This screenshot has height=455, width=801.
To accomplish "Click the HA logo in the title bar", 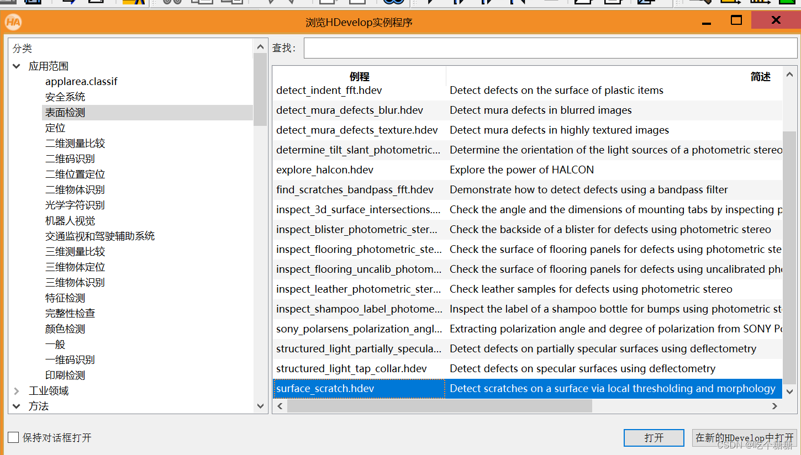I will 13,23.
